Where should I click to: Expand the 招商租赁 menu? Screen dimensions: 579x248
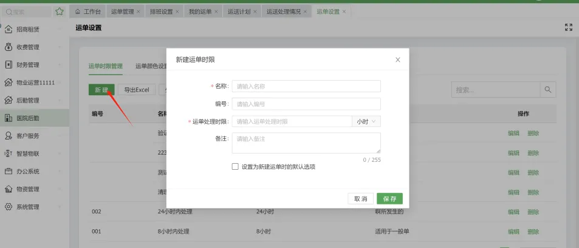pyautogui.click(x=60, y=30)
